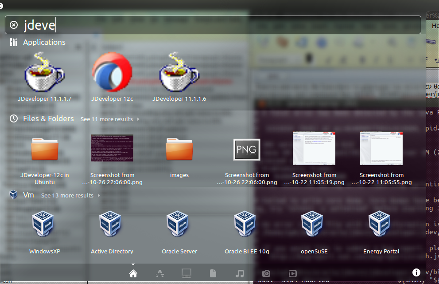This screenshot has width=439, height=284.
Task: Switch to the Files lens
Action: pos(213,273)
